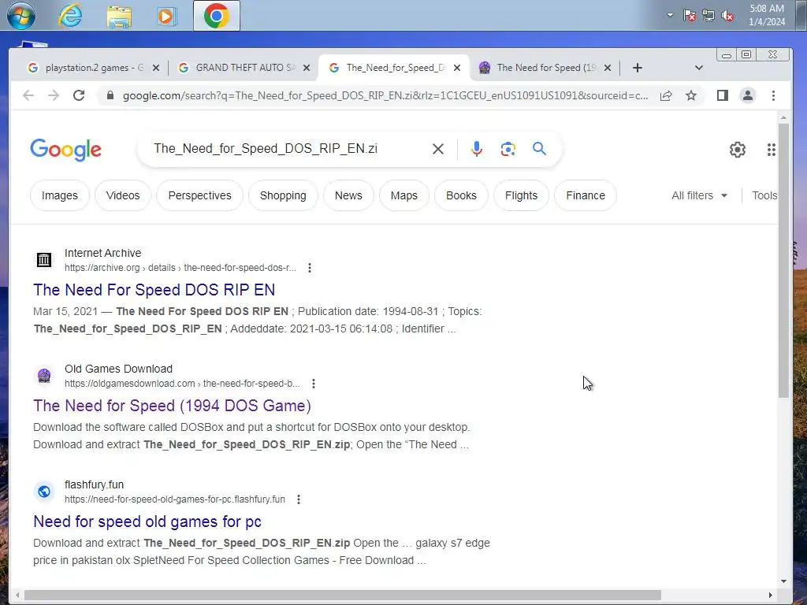Reload the page with refresh icon
This screenshot has width=807, height=605.
click(x=79, y=95)
